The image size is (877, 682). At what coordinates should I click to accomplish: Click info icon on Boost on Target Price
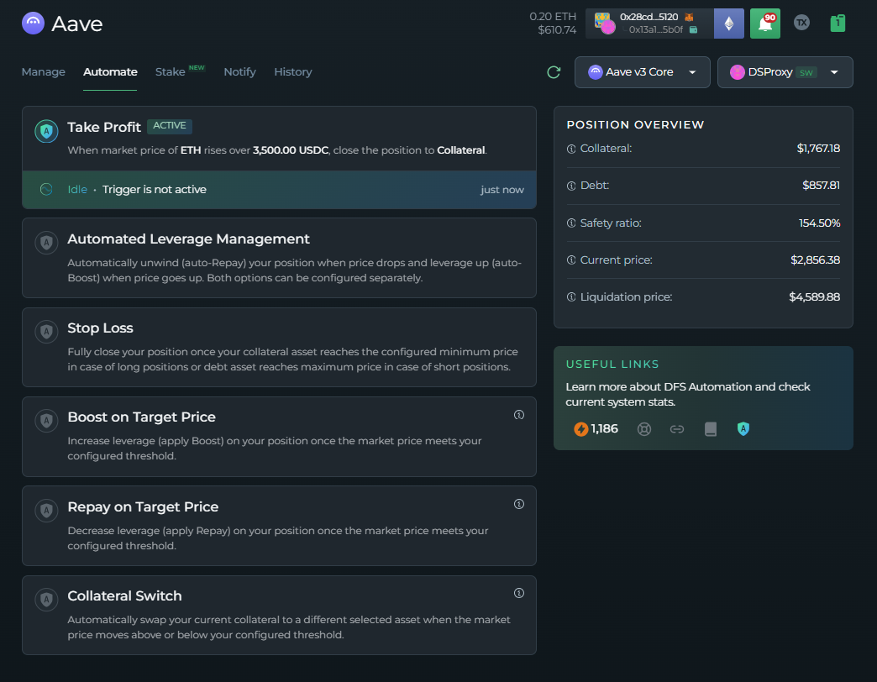[x=519, y=415]
